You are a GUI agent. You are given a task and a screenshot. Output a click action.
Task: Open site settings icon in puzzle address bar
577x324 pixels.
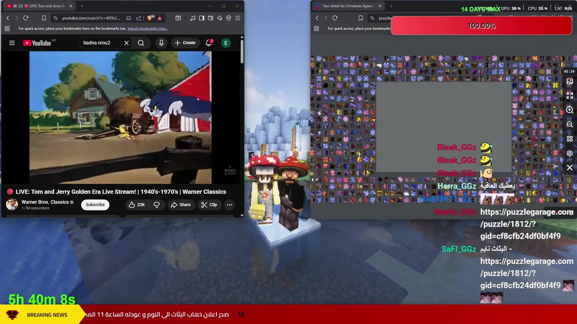coord(372,18)
